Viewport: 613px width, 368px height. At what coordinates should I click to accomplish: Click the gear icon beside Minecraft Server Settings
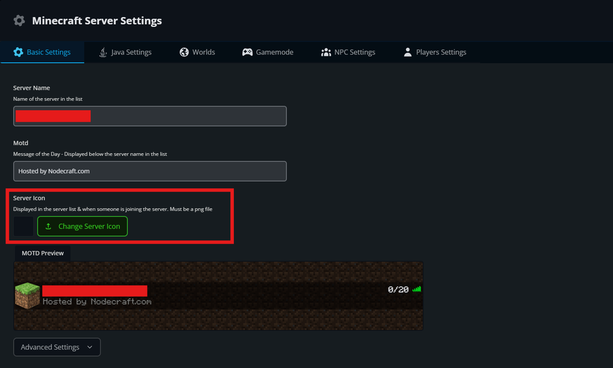(19, 21)
